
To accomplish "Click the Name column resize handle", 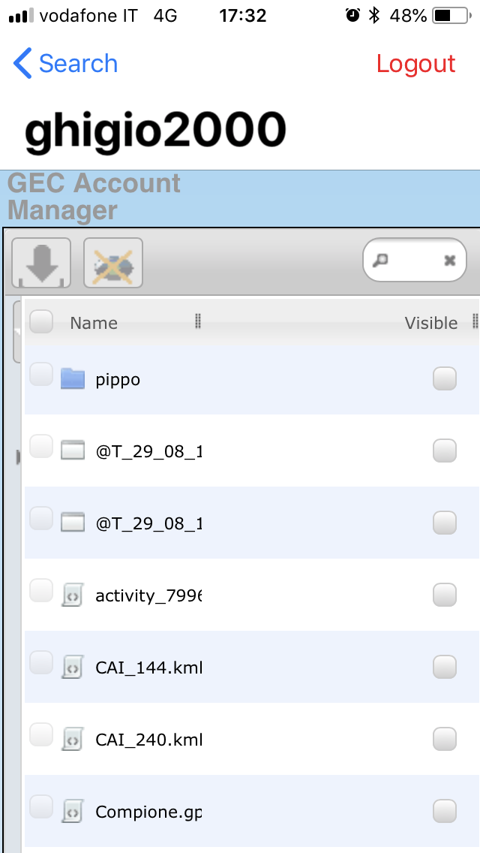I will point(197,321).
